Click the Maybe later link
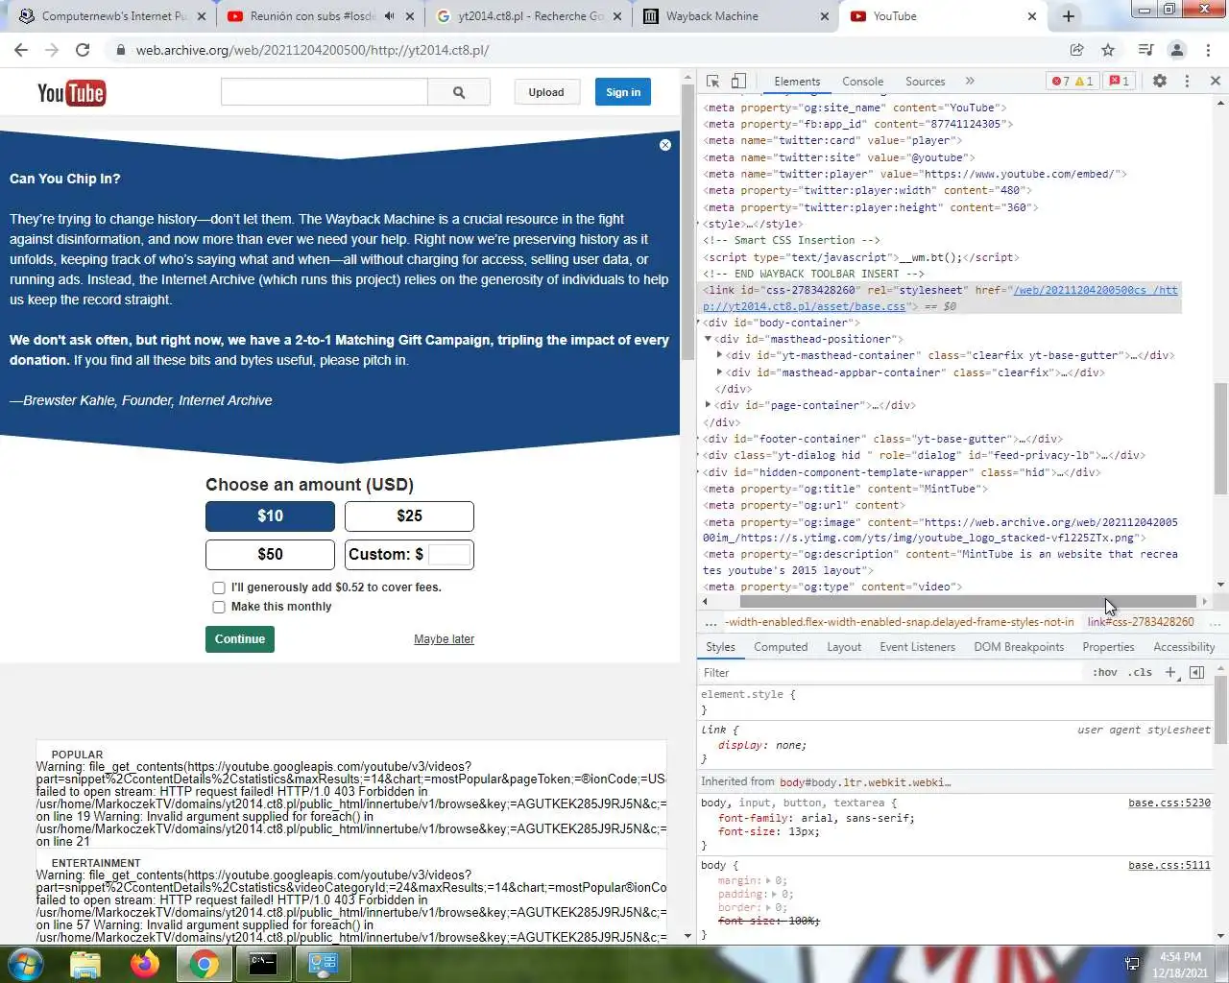Viewport: 1229px width, 983px height. coord(444,639)
